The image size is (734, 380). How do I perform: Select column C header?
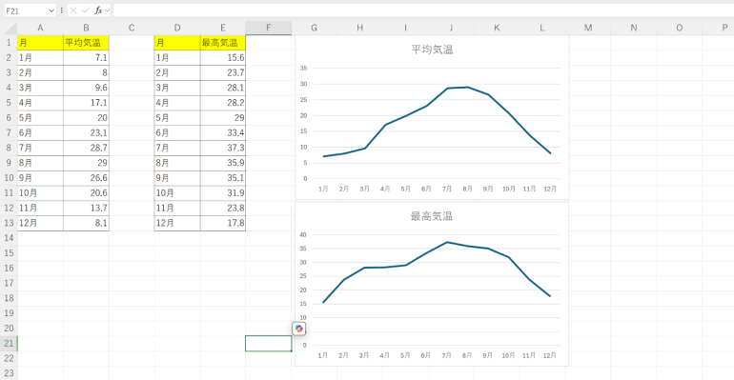132,28
